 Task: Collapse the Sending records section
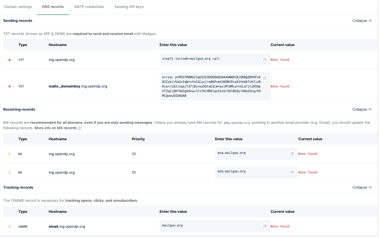[x=362, y=21]
